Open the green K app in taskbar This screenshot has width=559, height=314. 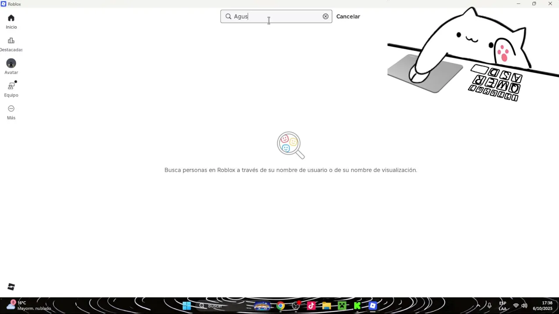point(357,306)
